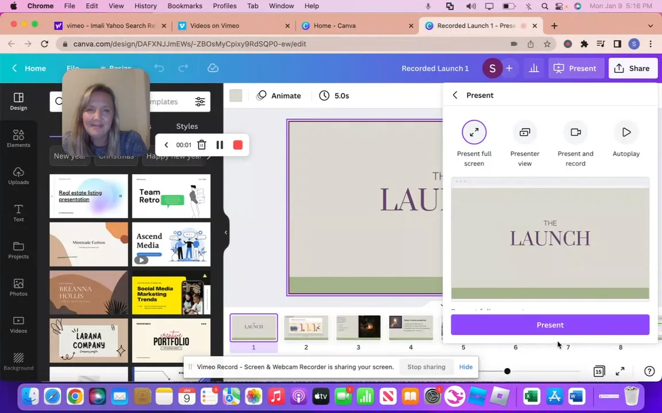The width and height of the screenshot is (662, 413).
Task: Reload the page in Chrome
Action: [x=44, y=44]
